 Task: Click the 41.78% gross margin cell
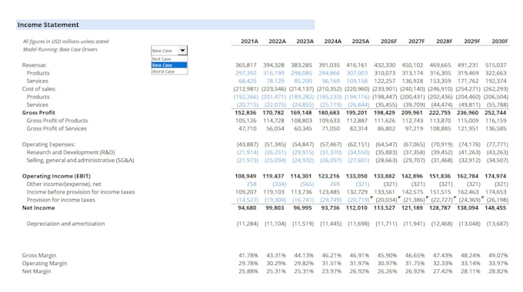click(248, 255)
